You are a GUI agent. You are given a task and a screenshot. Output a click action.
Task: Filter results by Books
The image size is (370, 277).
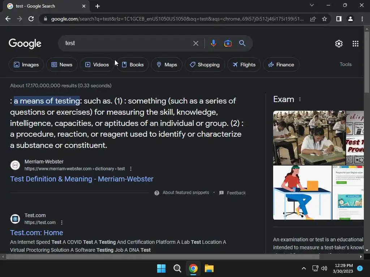(133, 65)
